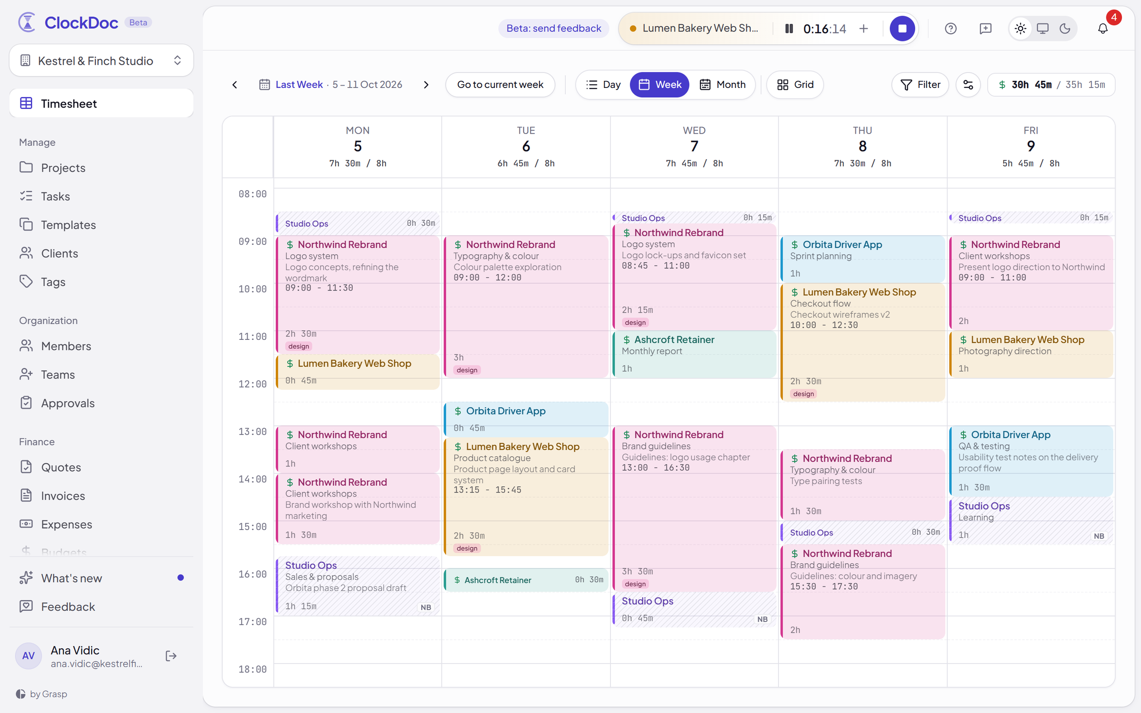Open Monday Logo system Northwind Rebrand entry
Image resolution: width=1141 pixels, height=713 pixels.
pos(358,295)
